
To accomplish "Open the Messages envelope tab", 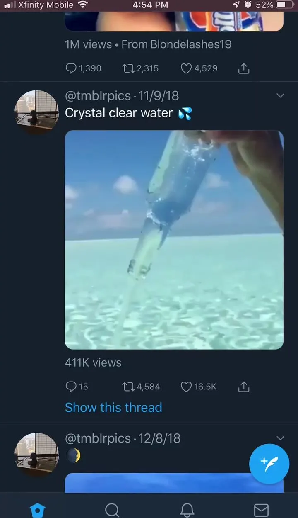I will tap(261, 510).
